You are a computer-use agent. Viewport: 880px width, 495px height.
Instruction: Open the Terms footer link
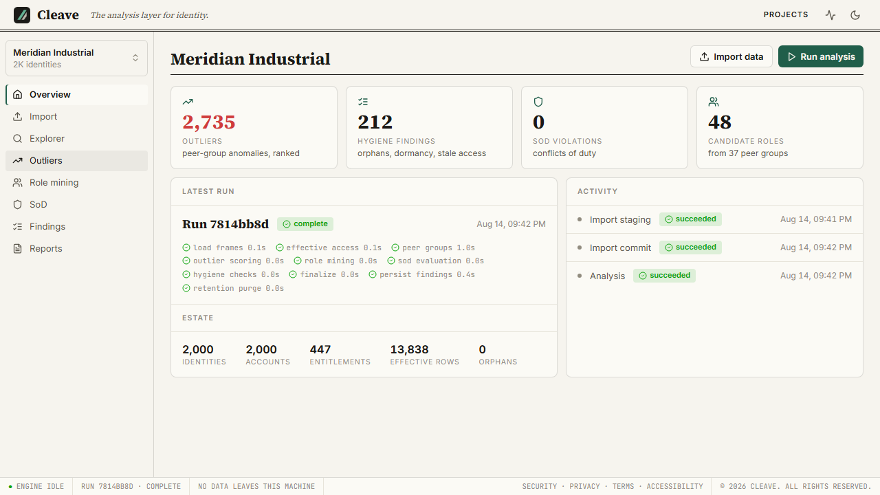pyautogui.click(x=624, y=487)
